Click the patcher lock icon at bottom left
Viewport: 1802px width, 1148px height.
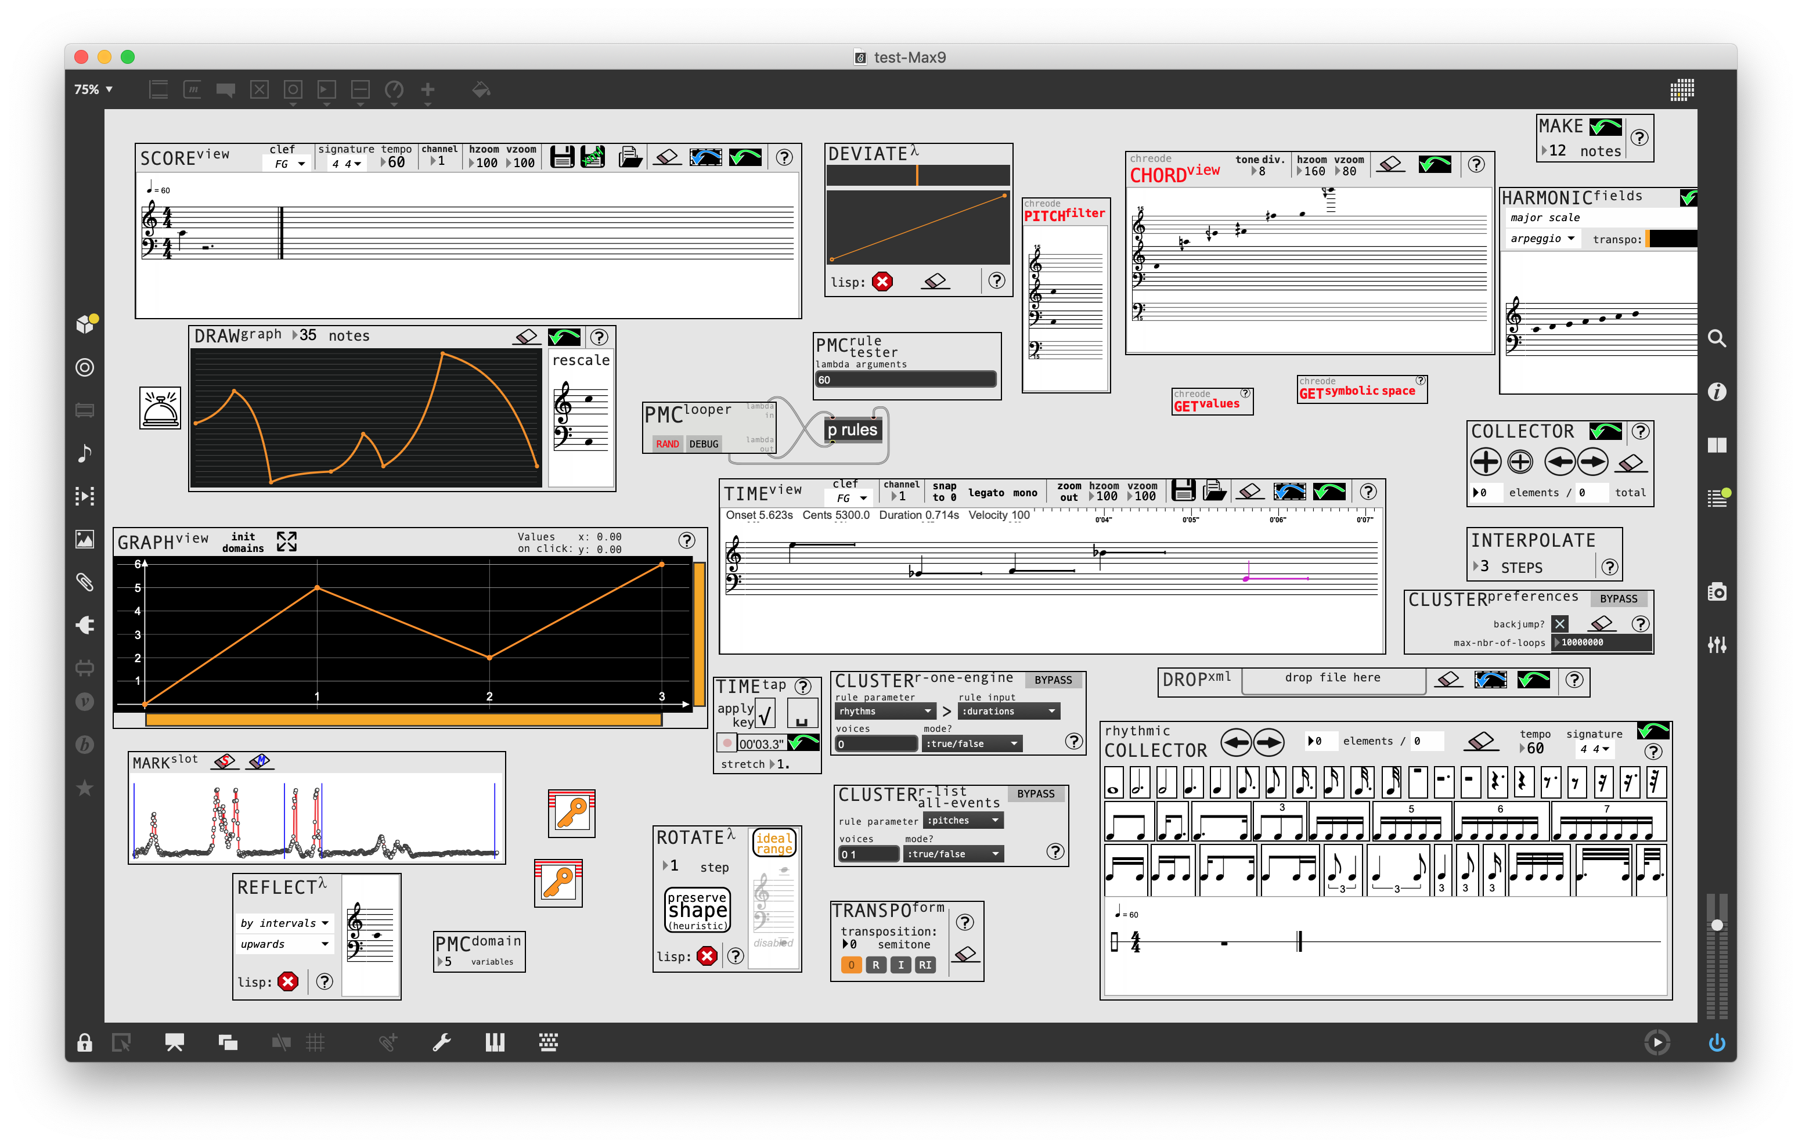coord(85,1042)
